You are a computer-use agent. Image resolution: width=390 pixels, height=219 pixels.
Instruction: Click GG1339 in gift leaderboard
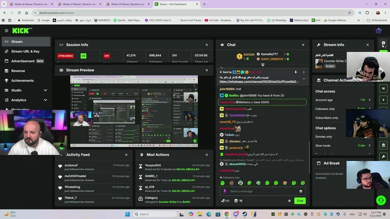tap(249, 54)
